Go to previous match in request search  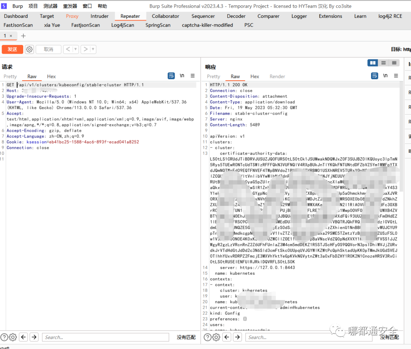coord(24,337)
